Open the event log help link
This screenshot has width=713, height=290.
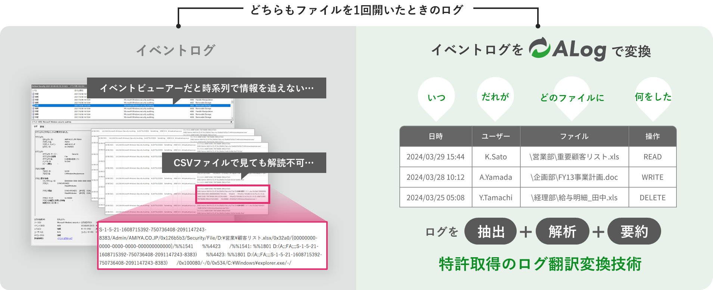pyautogui.click(x=65, y=239)
